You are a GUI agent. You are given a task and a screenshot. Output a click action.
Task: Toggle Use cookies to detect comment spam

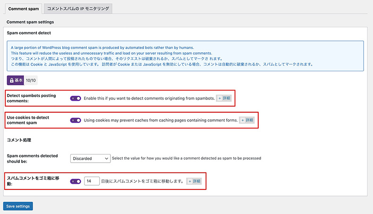(x=76, y=120)
